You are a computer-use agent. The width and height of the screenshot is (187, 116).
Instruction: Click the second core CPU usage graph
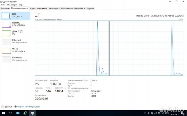tap(146, 48)
